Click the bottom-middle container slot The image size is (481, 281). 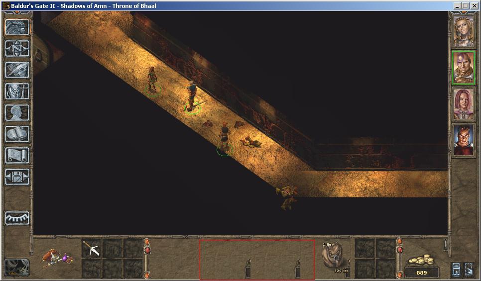click(112, 269)
